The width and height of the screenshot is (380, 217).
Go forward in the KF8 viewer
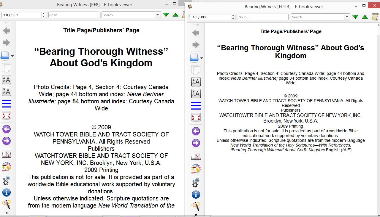7,43
